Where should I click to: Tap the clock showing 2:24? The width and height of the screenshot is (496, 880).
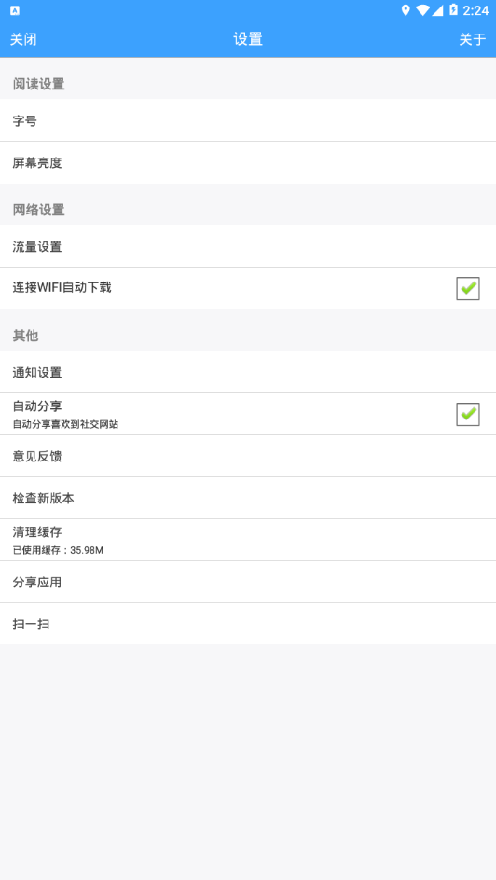(475, 10)
